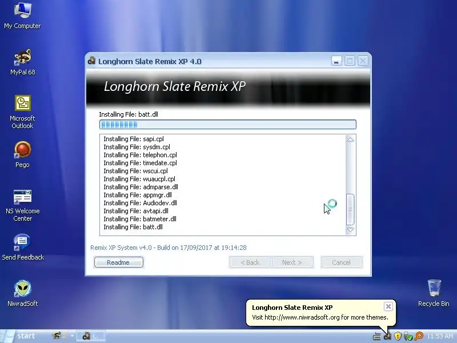Open the My Computer desktop icon
Screen dimensions: 457x343
(22, 15)
